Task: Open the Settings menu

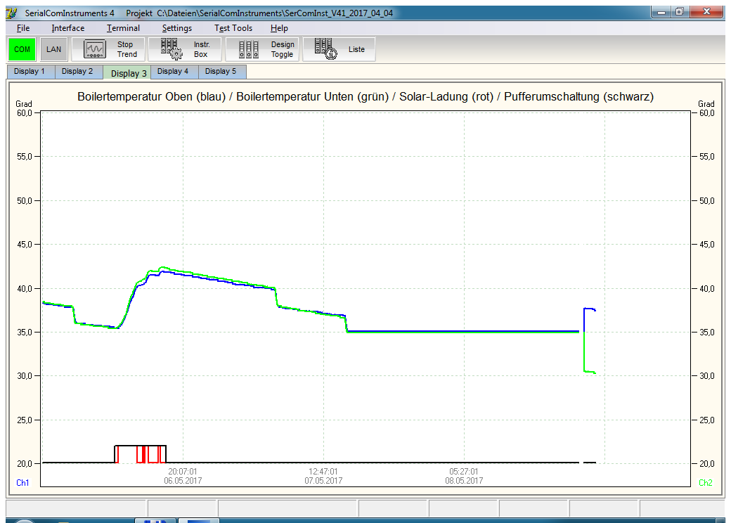Action: 176,28
